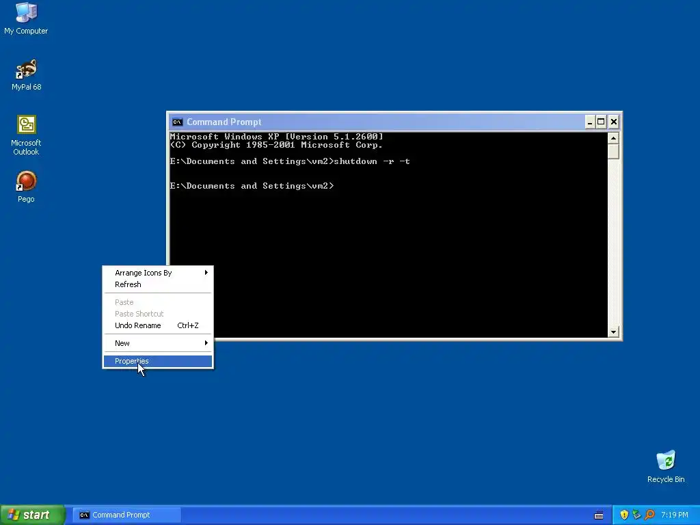The image size is (700, 525).
Task: Close the Command Prompt window
Action: point(614,122)
